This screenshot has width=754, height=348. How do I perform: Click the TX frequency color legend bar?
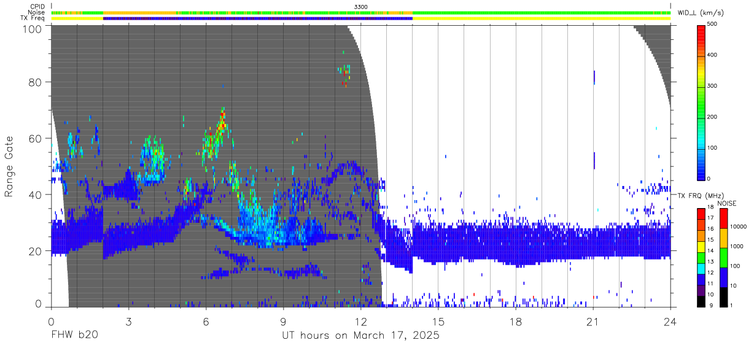[x=701, y=257]
